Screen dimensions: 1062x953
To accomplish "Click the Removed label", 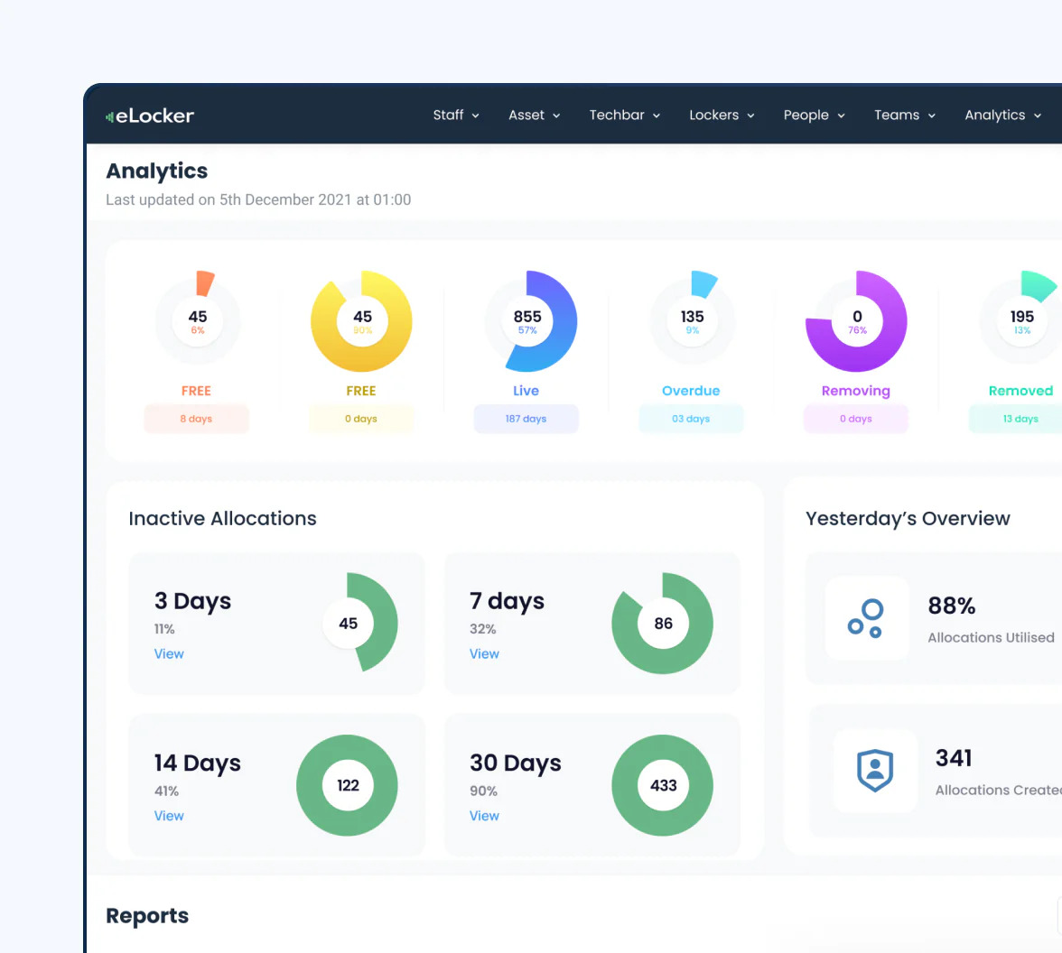I will (1020, 391).
